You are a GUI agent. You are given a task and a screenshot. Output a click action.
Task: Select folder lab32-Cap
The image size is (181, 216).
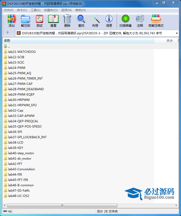13,111
